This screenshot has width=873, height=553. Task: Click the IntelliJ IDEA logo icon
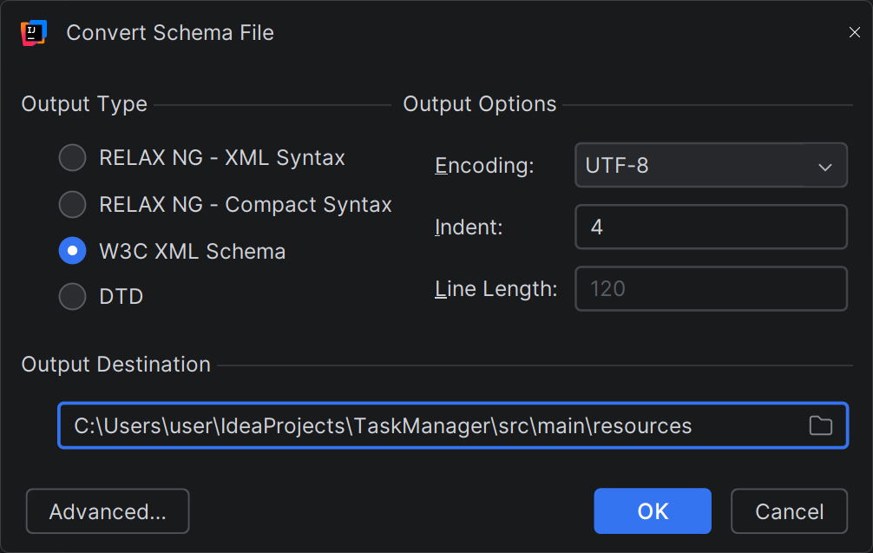[34, 33]
